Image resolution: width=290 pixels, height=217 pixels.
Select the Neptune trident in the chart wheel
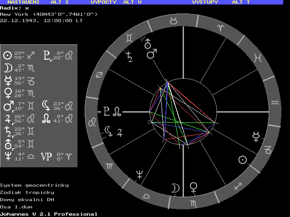click(x=140, y=174)
